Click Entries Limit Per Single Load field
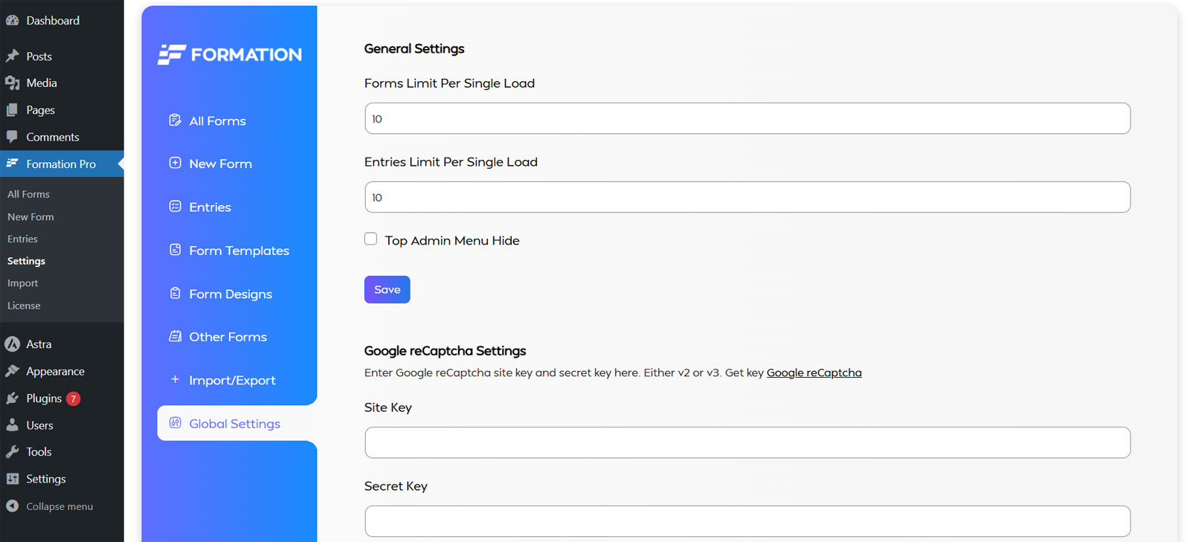The height and width of the screenshot is (542, 1190). point(747,197)
